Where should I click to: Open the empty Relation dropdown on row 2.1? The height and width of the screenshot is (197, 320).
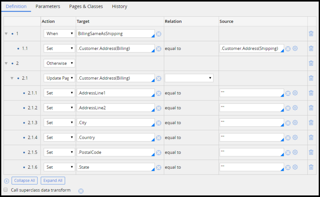pyautogui.click(x=189, y=78)
